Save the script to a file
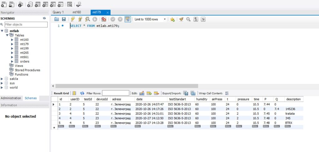 tap(64, 19)
